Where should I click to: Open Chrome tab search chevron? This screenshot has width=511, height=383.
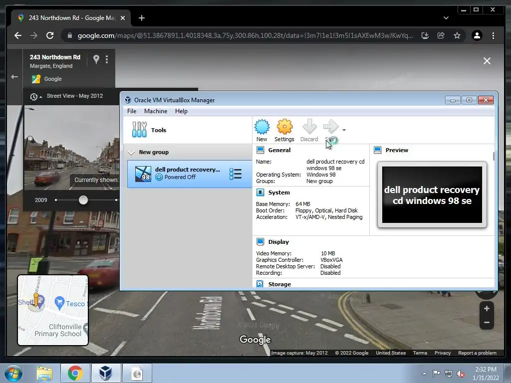coord(446,18)
